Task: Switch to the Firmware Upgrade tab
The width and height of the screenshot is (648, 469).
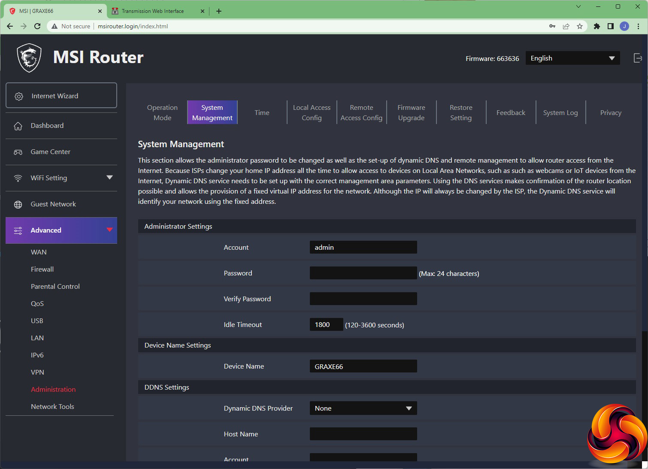Action: (411, 113)
